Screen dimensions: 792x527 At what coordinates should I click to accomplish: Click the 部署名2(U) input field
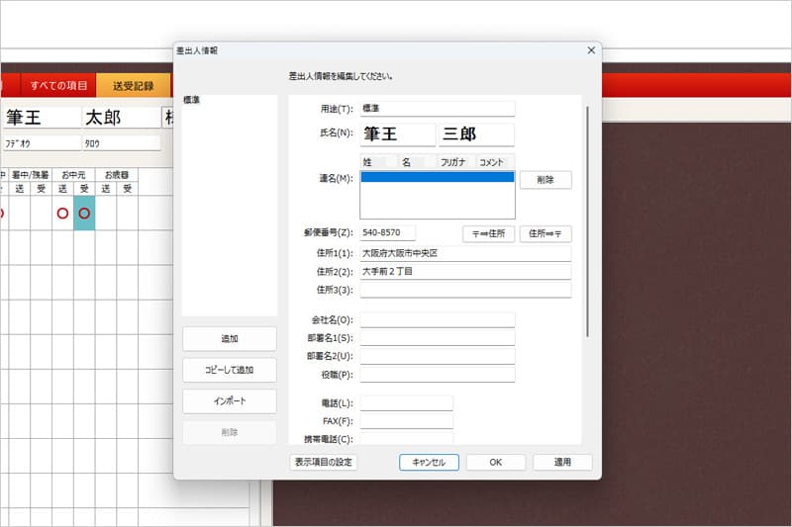[438, 356]
